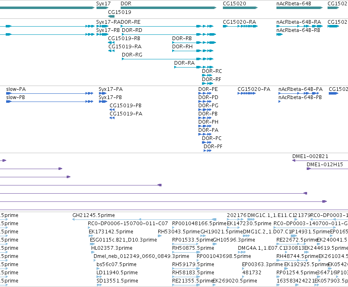Click the DOR-RG transcript label
Image resolution: width=348 pixels, height=287 pixels.
point(132,55)
